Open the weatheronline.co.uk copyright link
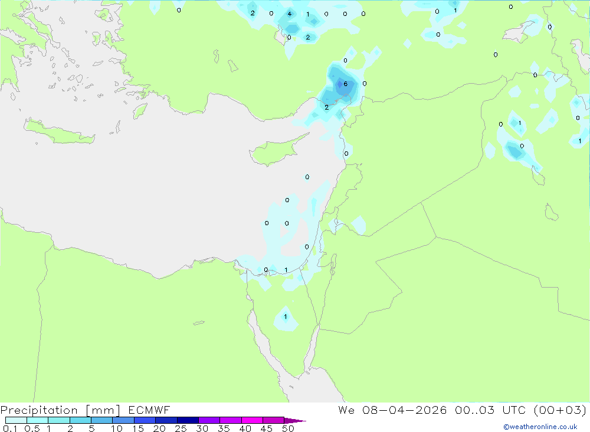This screenshot has height=432, width=590. pyautogui.click(x=540, y=427)
